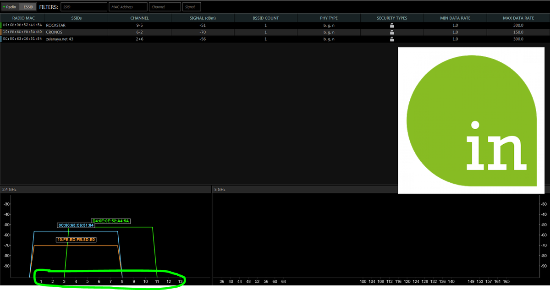Click the green graph label D4:6E:0E:52:A4:5A
This screenshot has width=550, height=290.
111,221
